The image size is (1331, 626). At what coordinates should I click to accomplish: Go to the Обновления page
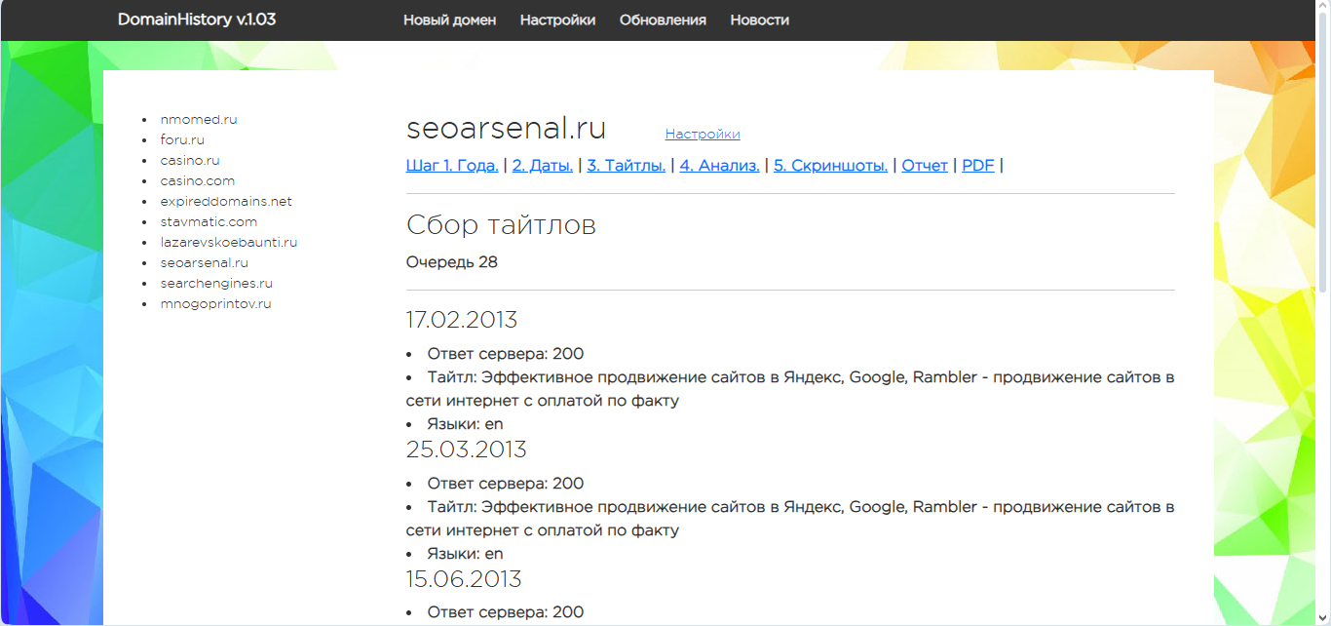[x=663, y=20]
